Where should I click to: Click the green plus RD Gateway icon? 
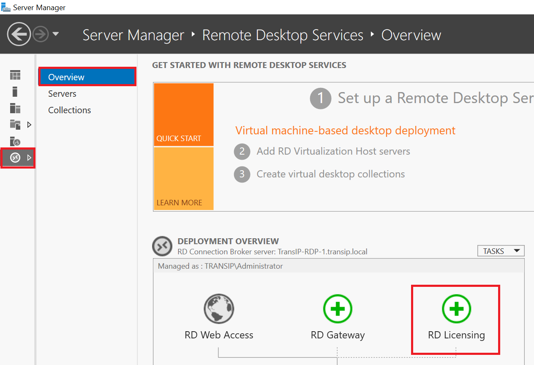point(338,309)
